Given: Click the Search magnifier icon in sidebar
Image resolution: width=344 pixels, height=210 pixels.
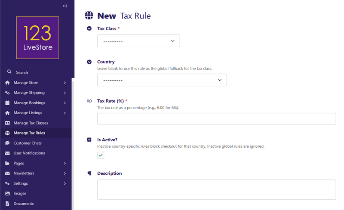Looking at the screenshot, I should click(x=9, y=72).
